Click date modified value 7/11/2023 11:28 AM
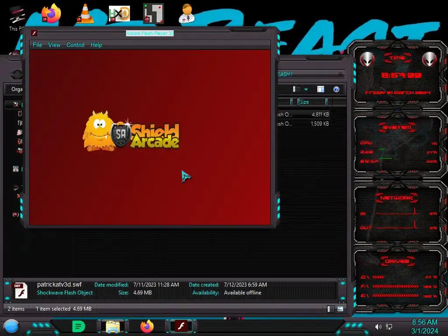 tap(156, 285)
